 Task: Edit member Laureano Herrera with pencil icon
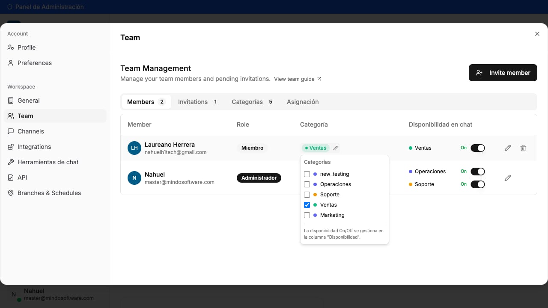click(x=508, y=148)
